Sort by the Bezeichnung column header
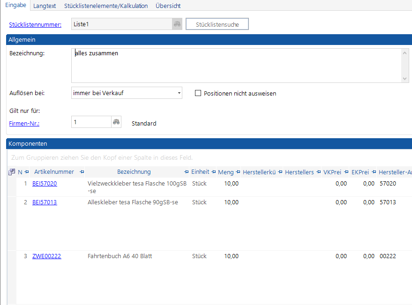 point(134,172)
